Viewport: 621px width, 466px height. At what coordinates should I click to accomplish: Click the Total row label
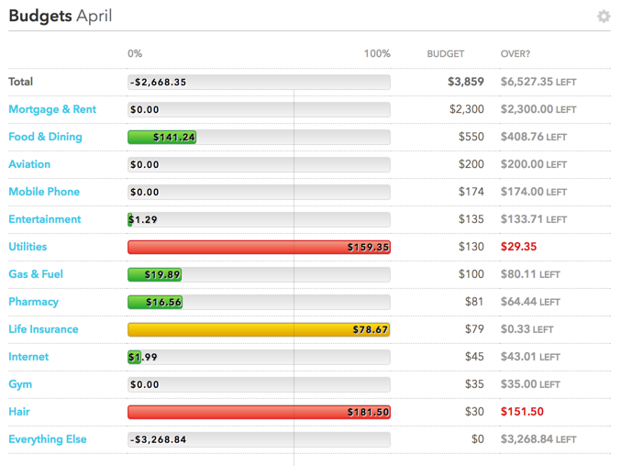point(20,82)
